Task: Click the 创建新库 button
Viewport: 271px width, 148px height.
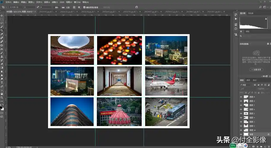Action: tap(256, 70)
